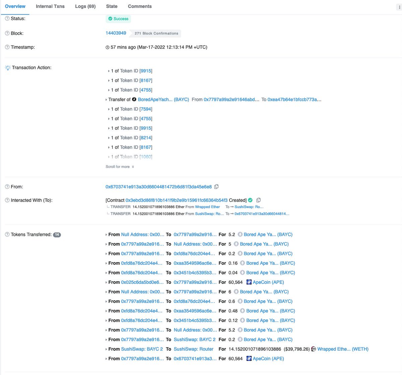Screen dimensions: 402x375
Task: Open the SushiSwap: Router link in Tokens Transferred
Action: 194,349
